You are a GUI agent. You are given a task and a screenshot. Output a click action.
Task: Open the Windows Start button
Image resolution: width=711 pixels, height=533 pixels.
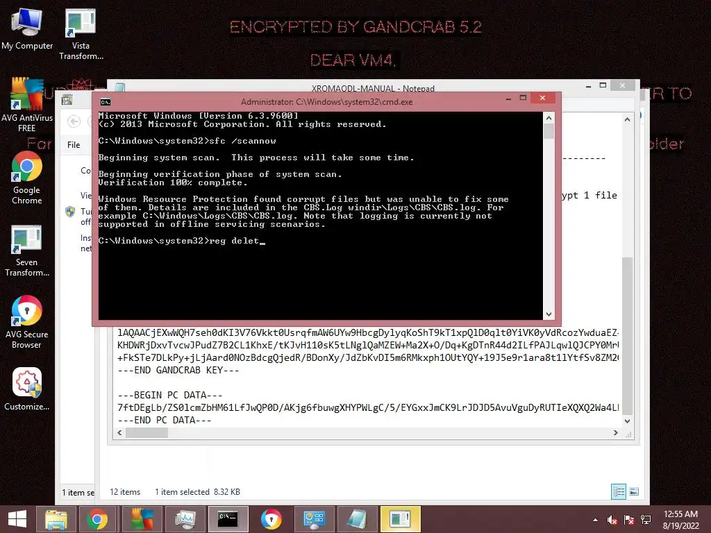(17, 519)
